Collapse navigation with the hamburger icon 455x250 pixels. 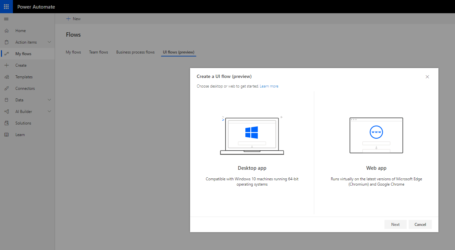[6, 19]
